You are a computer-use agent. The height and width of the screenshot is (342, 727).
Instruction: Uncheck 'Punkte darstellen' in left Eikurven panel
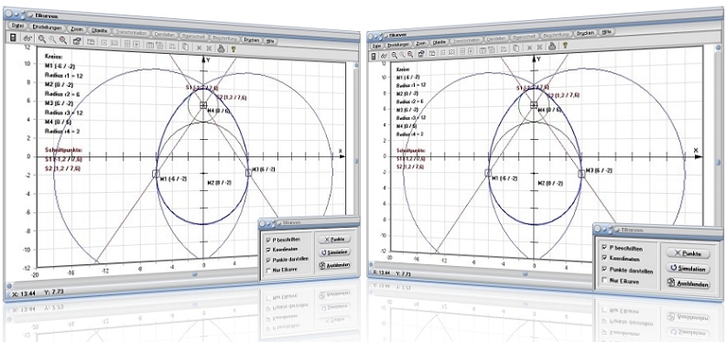point(268,259)
